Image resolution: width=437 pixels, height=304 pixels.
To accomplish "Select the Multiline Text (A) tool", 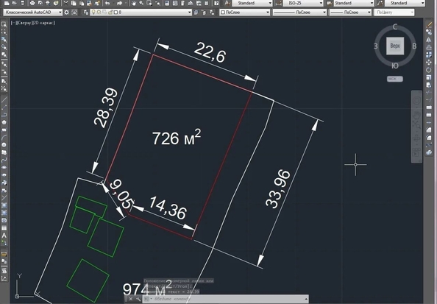I will [x=4, y=236].
